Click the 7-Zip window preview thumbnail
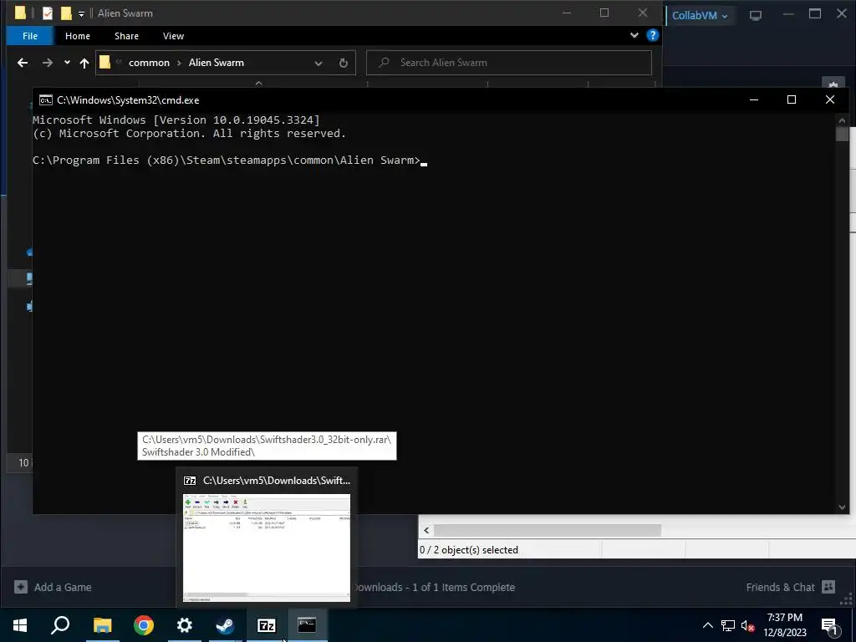The height and width of the screenshot is (642, 856). pyautogui.click(x=267, y=548)
